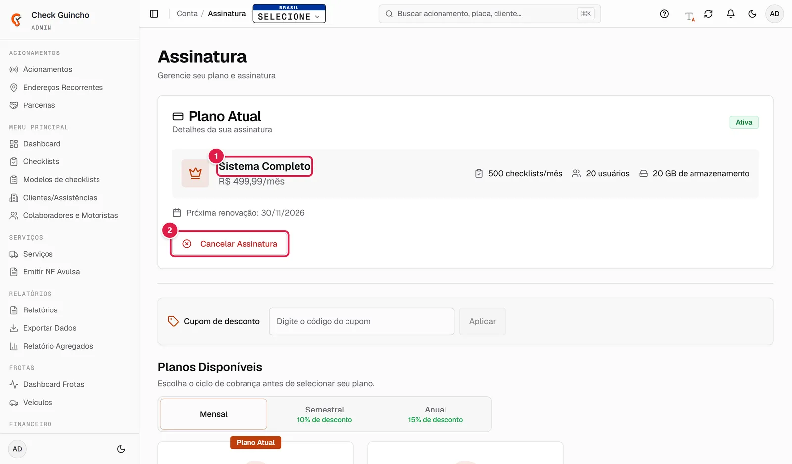
Task: Click the refresh sync icon
Action: coord(708,14)
